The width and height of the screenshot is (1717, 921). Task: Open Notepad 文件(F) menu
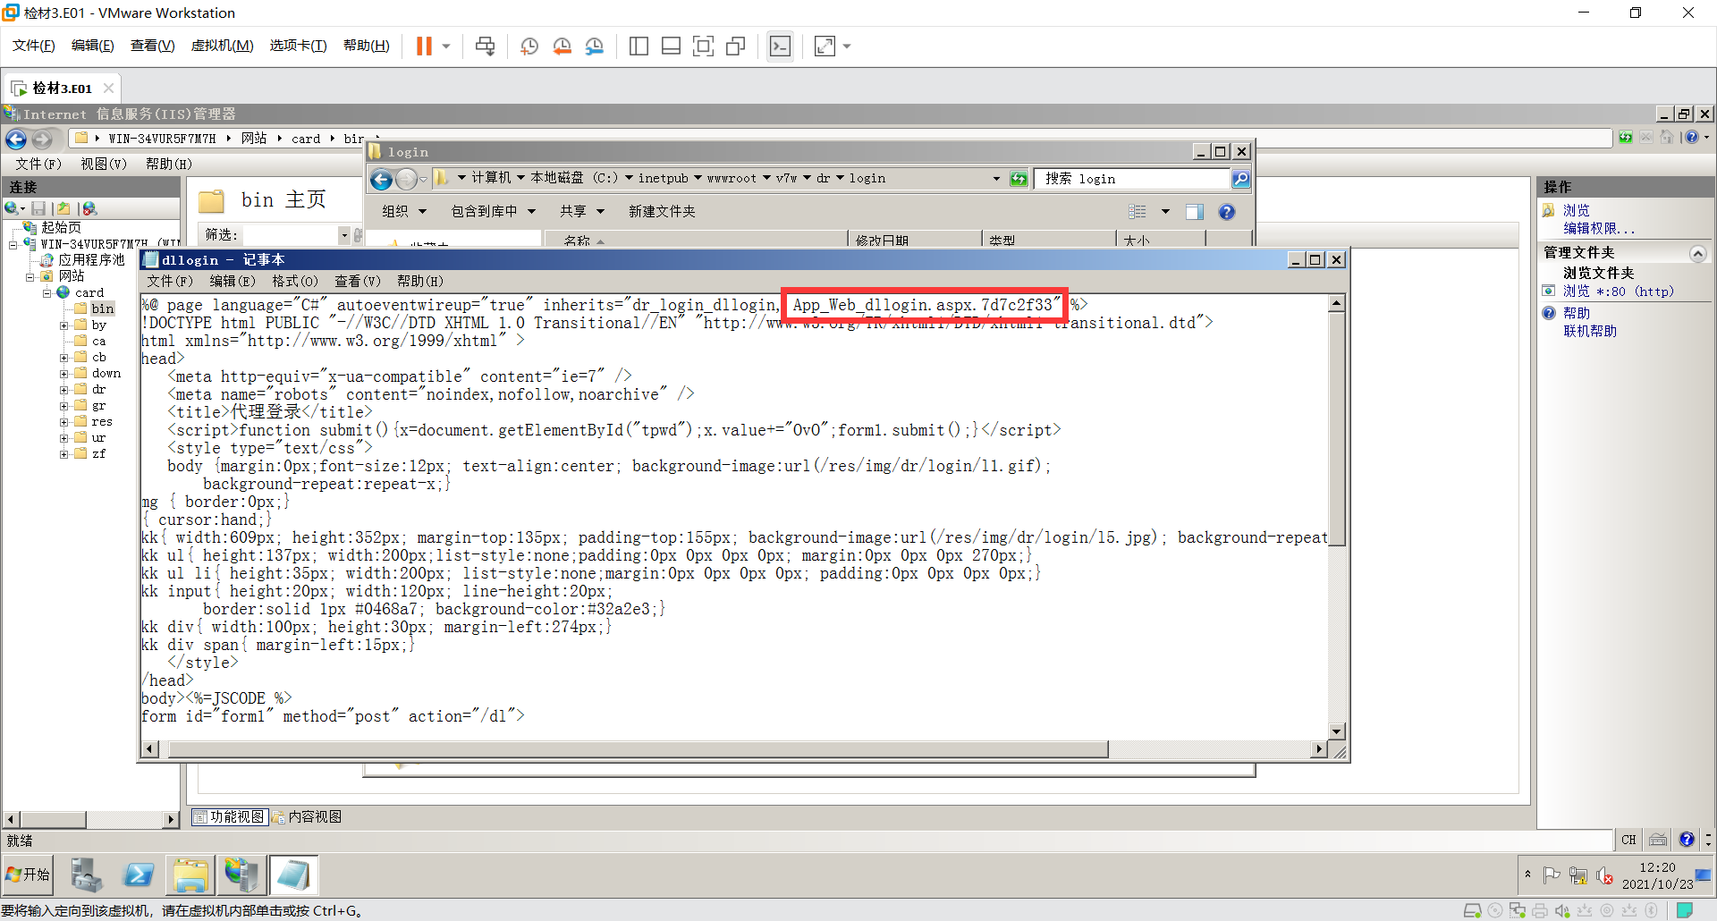pyautogui.click(x=170, y=282)
